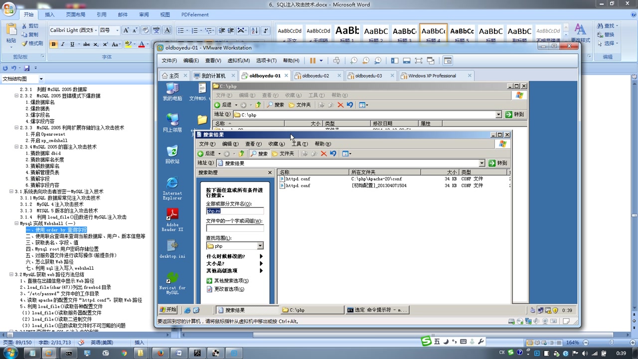The height and width of the screenshot is (359, 638).
Task: Select the httpd.conf in C:\php\Apache-20\conf
Action: (295, 179)
